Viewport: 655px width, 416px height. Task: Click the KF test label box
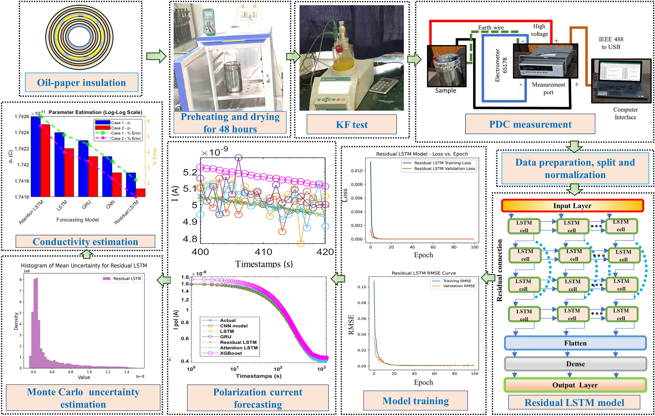tap(352, 124)
